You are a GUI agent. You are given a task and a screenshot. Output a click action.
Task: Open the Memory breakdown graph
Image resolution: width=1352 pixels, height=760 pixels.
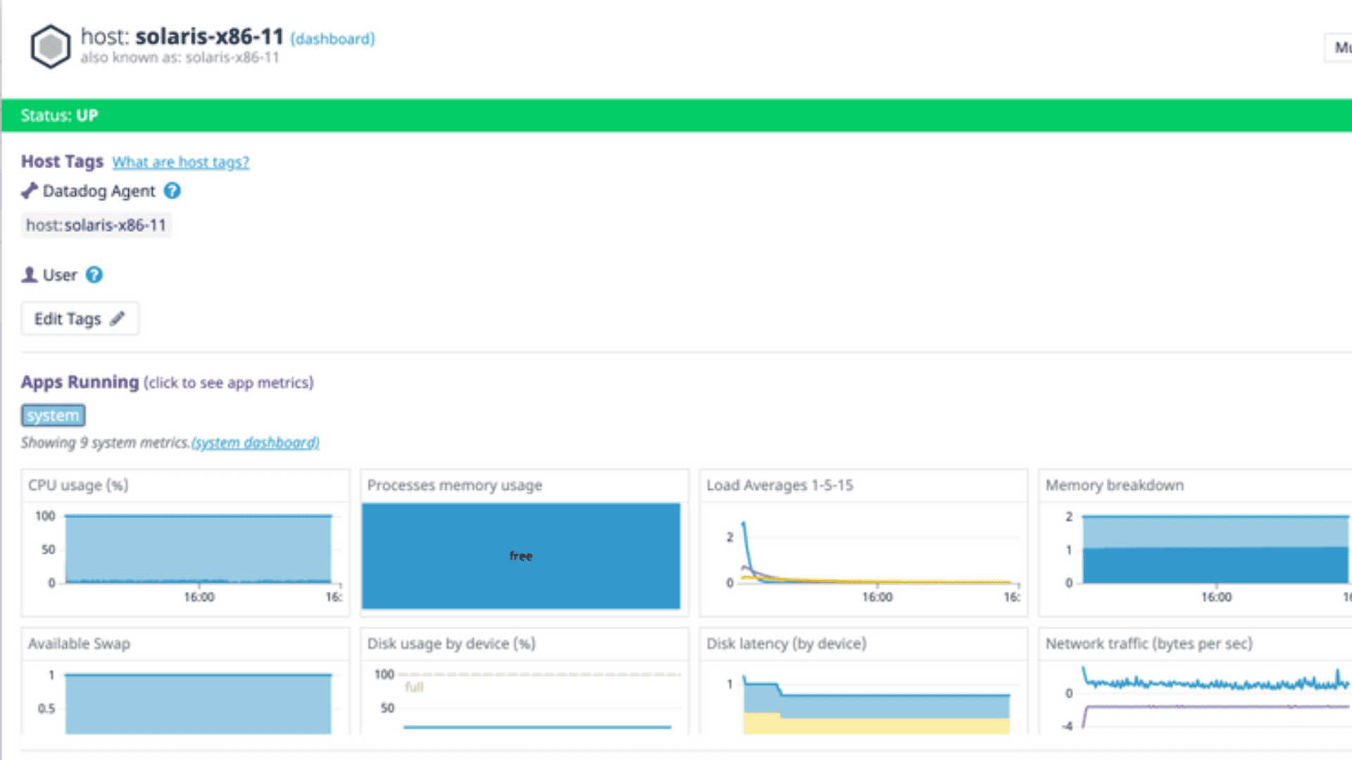coord(1196,543)
